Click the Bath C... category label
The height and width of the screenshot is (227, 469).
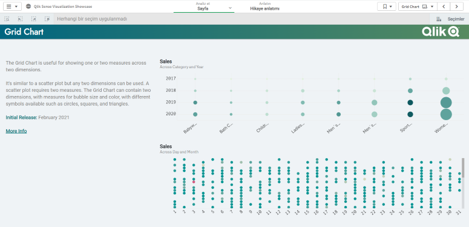click(226, 127)
